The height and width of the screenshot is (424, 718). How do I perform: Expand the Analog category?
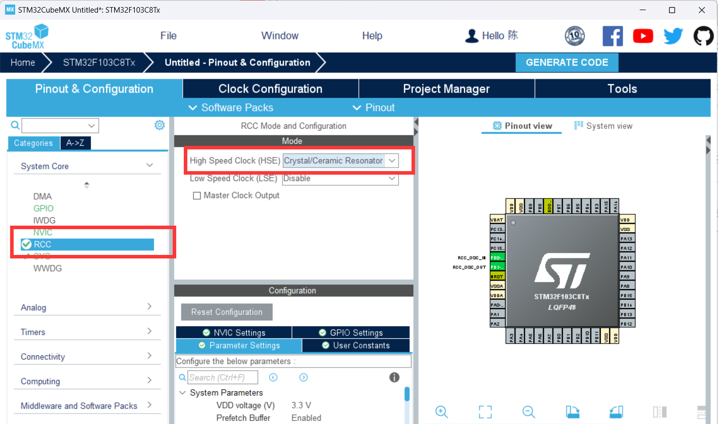[149, 306]
